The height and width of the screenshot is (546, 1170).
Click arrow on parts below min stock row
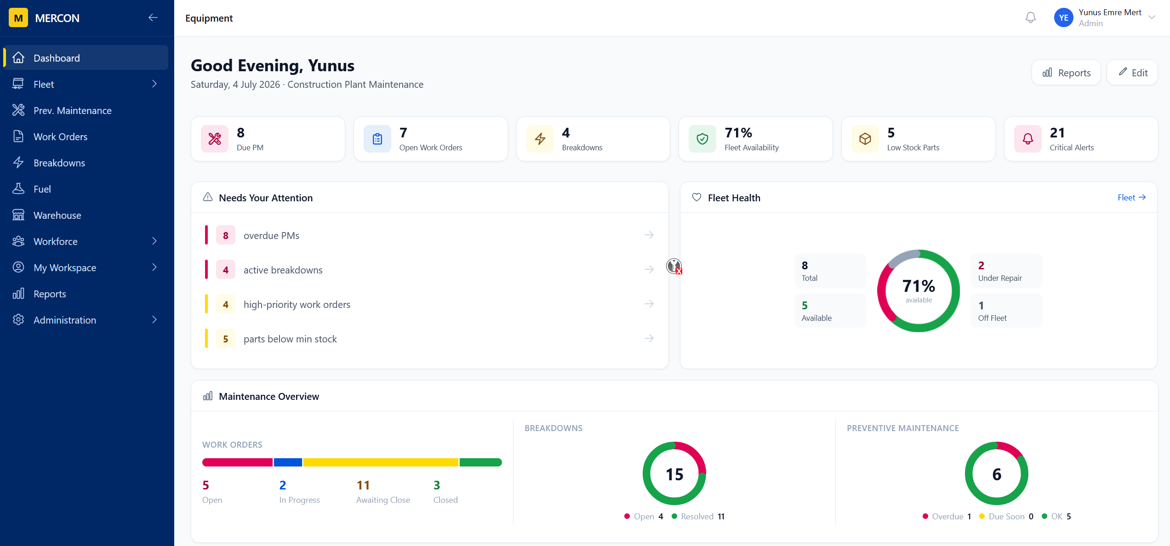point(649,339)
